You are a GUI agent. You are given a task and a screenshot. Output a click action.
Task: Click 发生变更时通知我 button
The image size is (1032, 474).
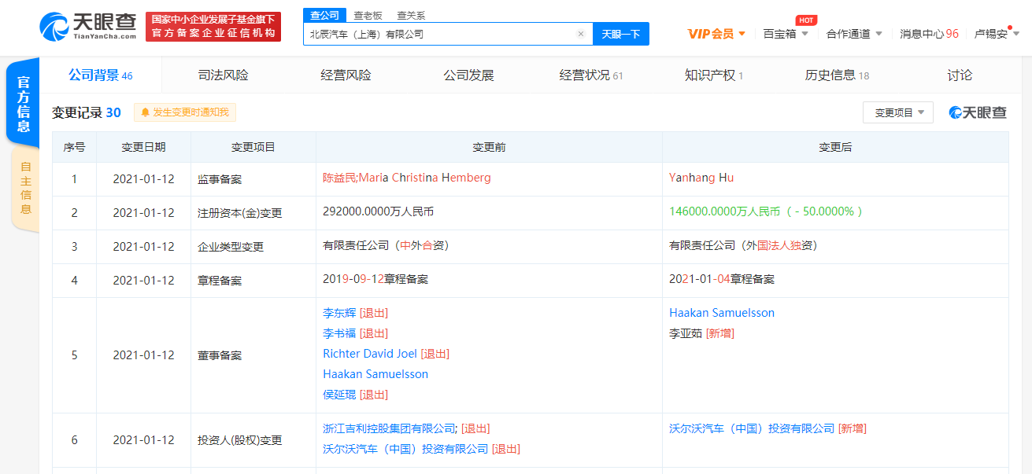tap(185, 112)
